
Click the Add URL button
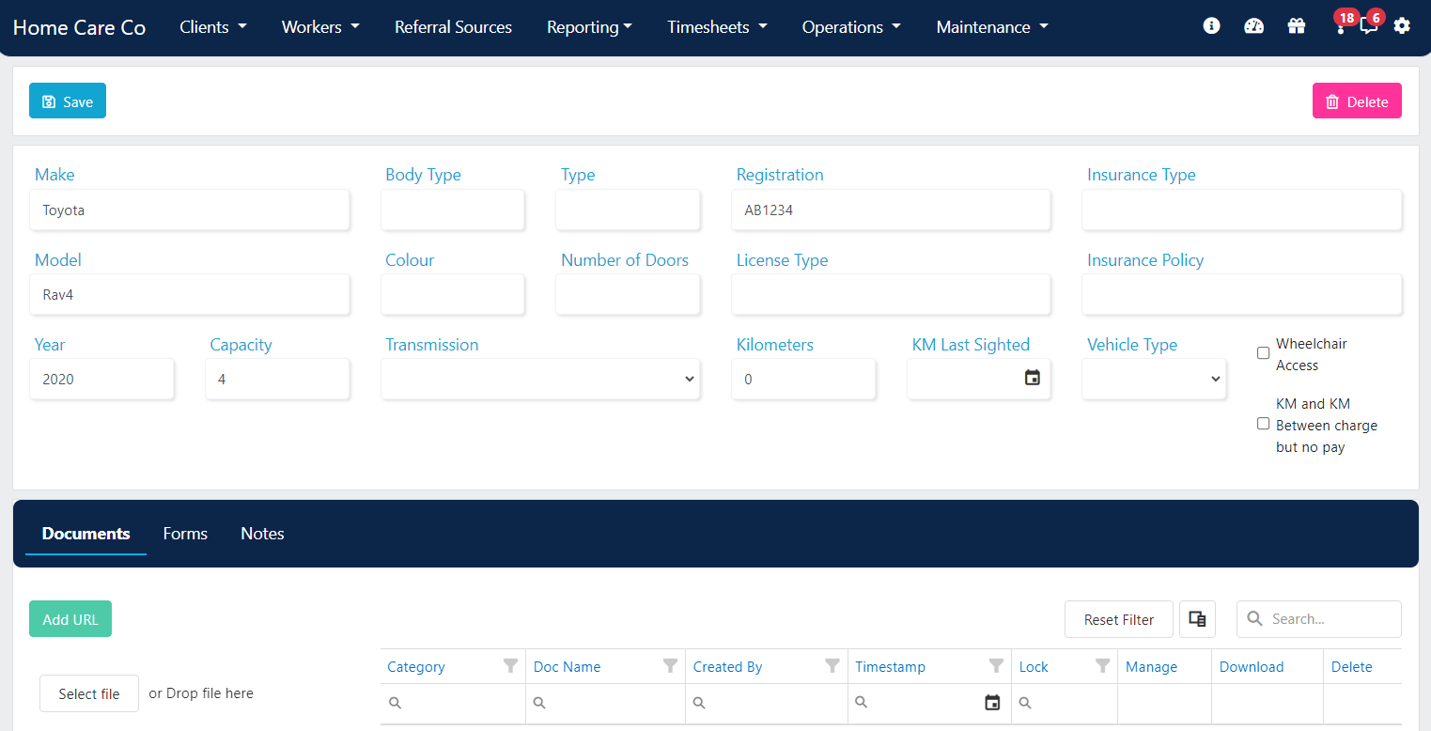70,619
